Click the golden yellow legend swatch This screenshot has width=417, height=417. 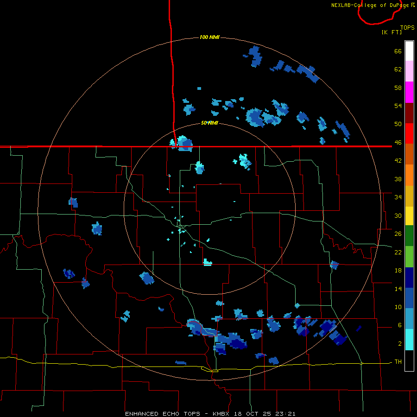click(409, 196)
